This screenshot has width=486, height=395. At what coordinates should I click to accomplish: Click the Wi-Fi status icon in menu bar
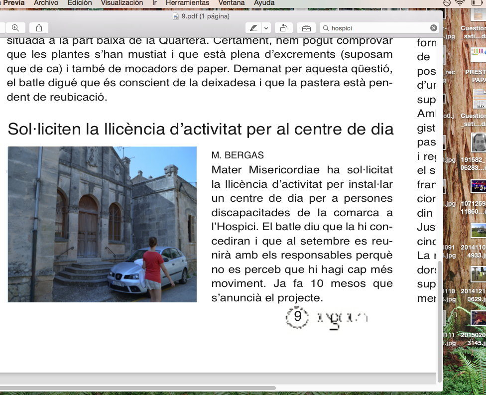pos(459,3)
